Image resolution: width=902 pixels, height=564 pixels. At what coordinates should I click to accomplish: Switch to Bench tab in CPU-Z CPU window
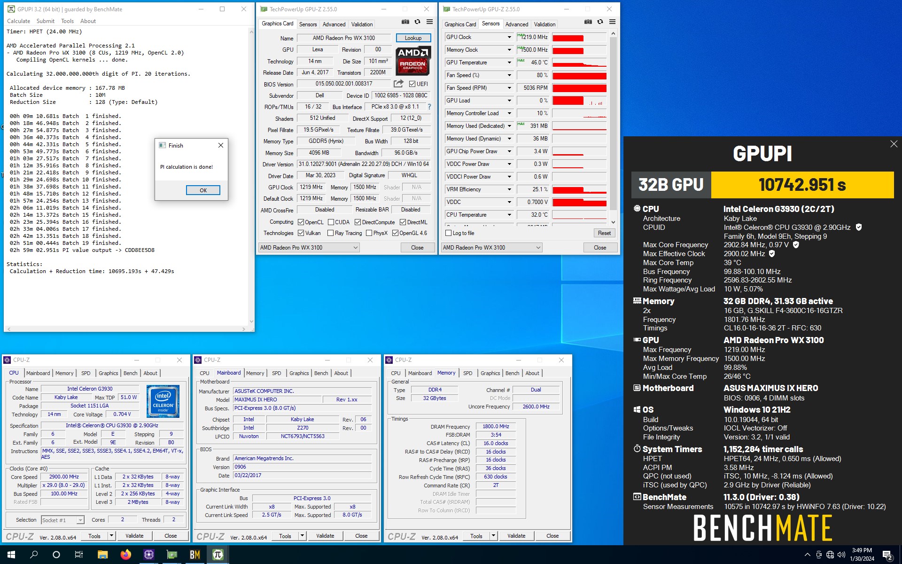(x=130, y=373)
